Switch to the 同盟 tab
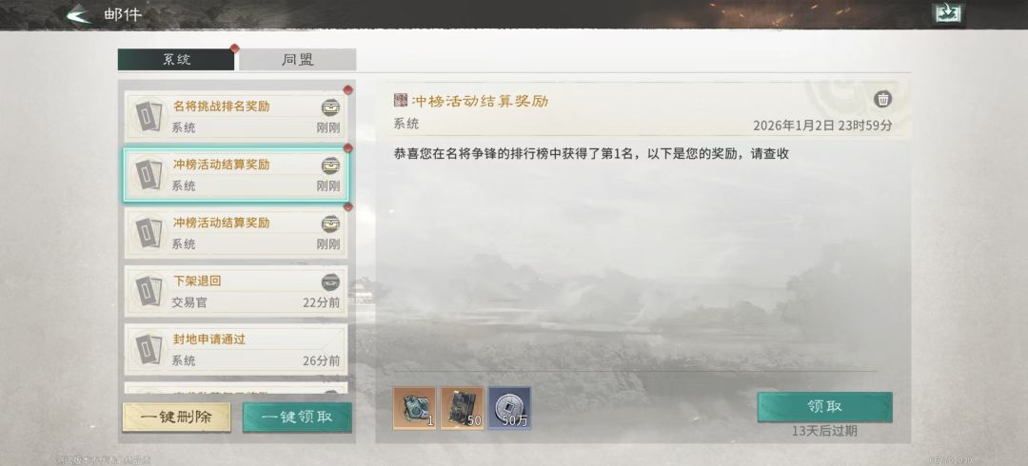 coord(297,60)
